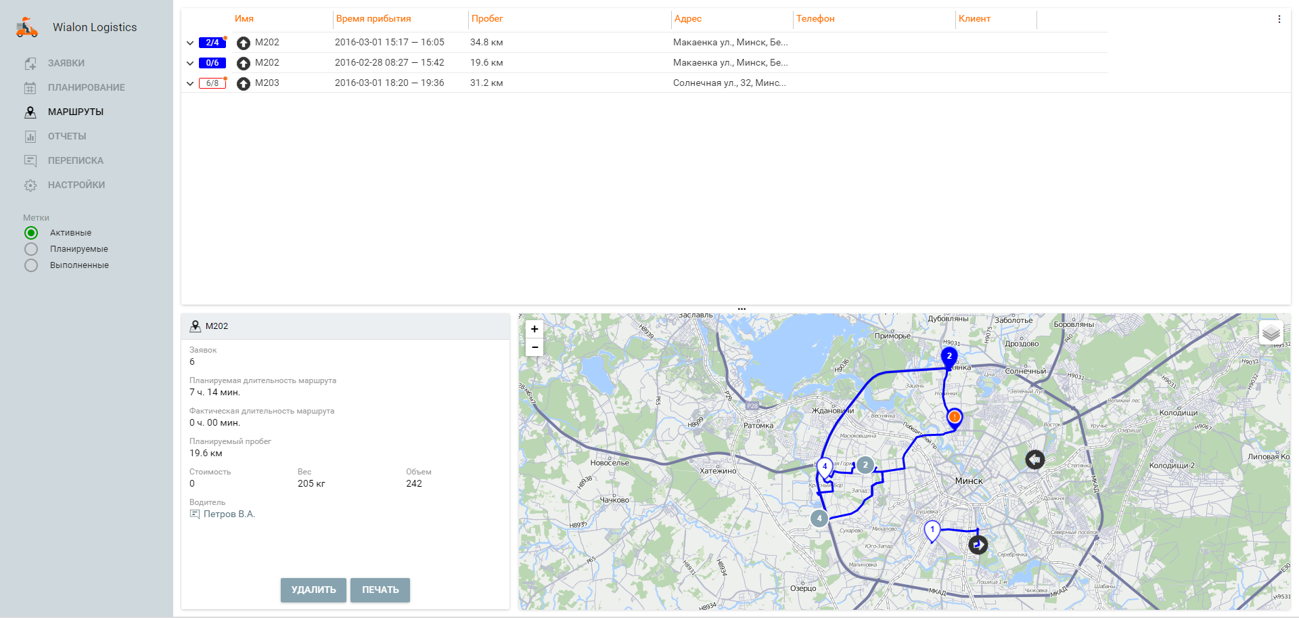Expand the M202 route with 2/4 status
This screenshot has width=1299, height=618.
pyautogui.click(x=190, y=43)
